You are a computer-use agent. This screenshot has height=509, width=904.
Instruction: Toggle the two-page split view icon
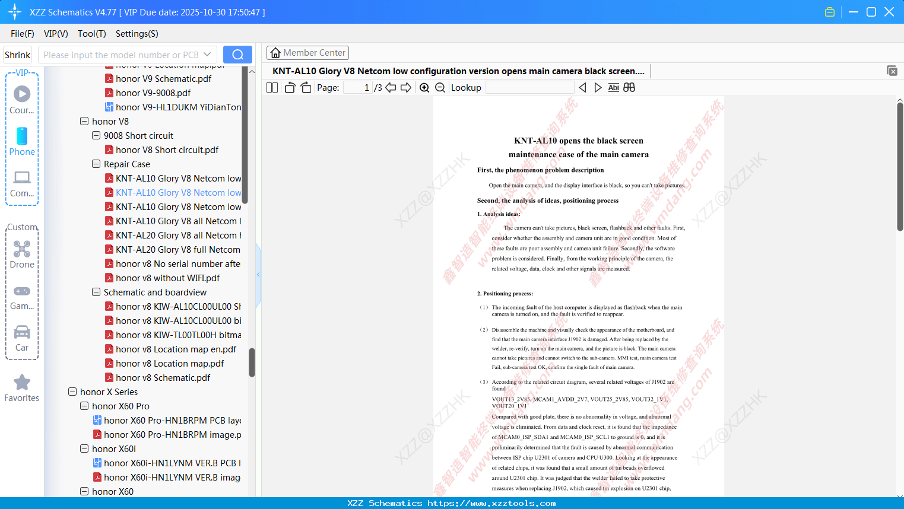(272, 88)
